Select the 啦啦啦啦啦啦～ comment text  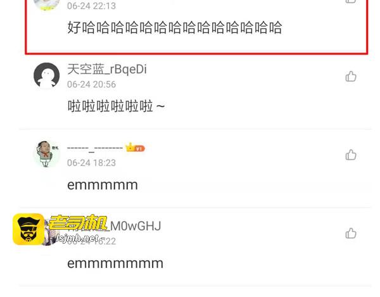116,106
